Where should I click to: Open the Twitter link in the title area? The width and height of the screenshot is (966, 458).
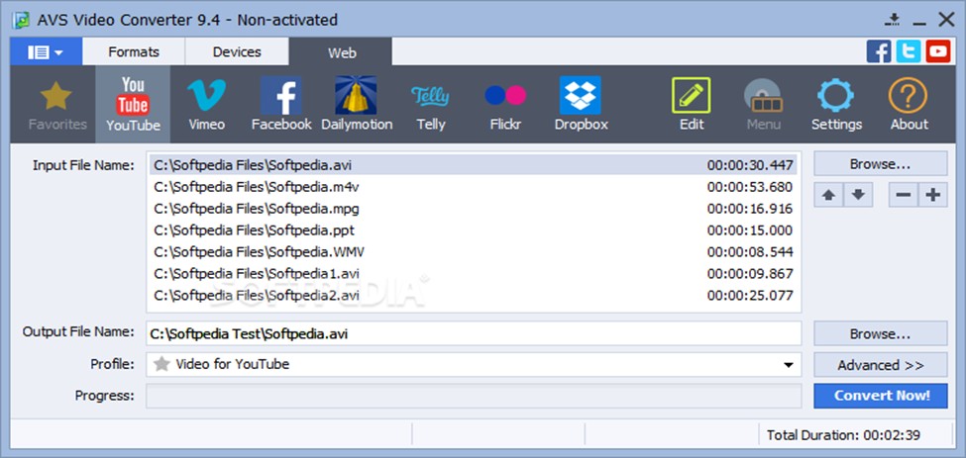pos(909,51)
